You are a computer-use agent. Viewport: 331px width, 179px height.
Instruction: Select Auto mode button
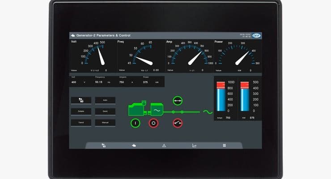coord(105,100)
